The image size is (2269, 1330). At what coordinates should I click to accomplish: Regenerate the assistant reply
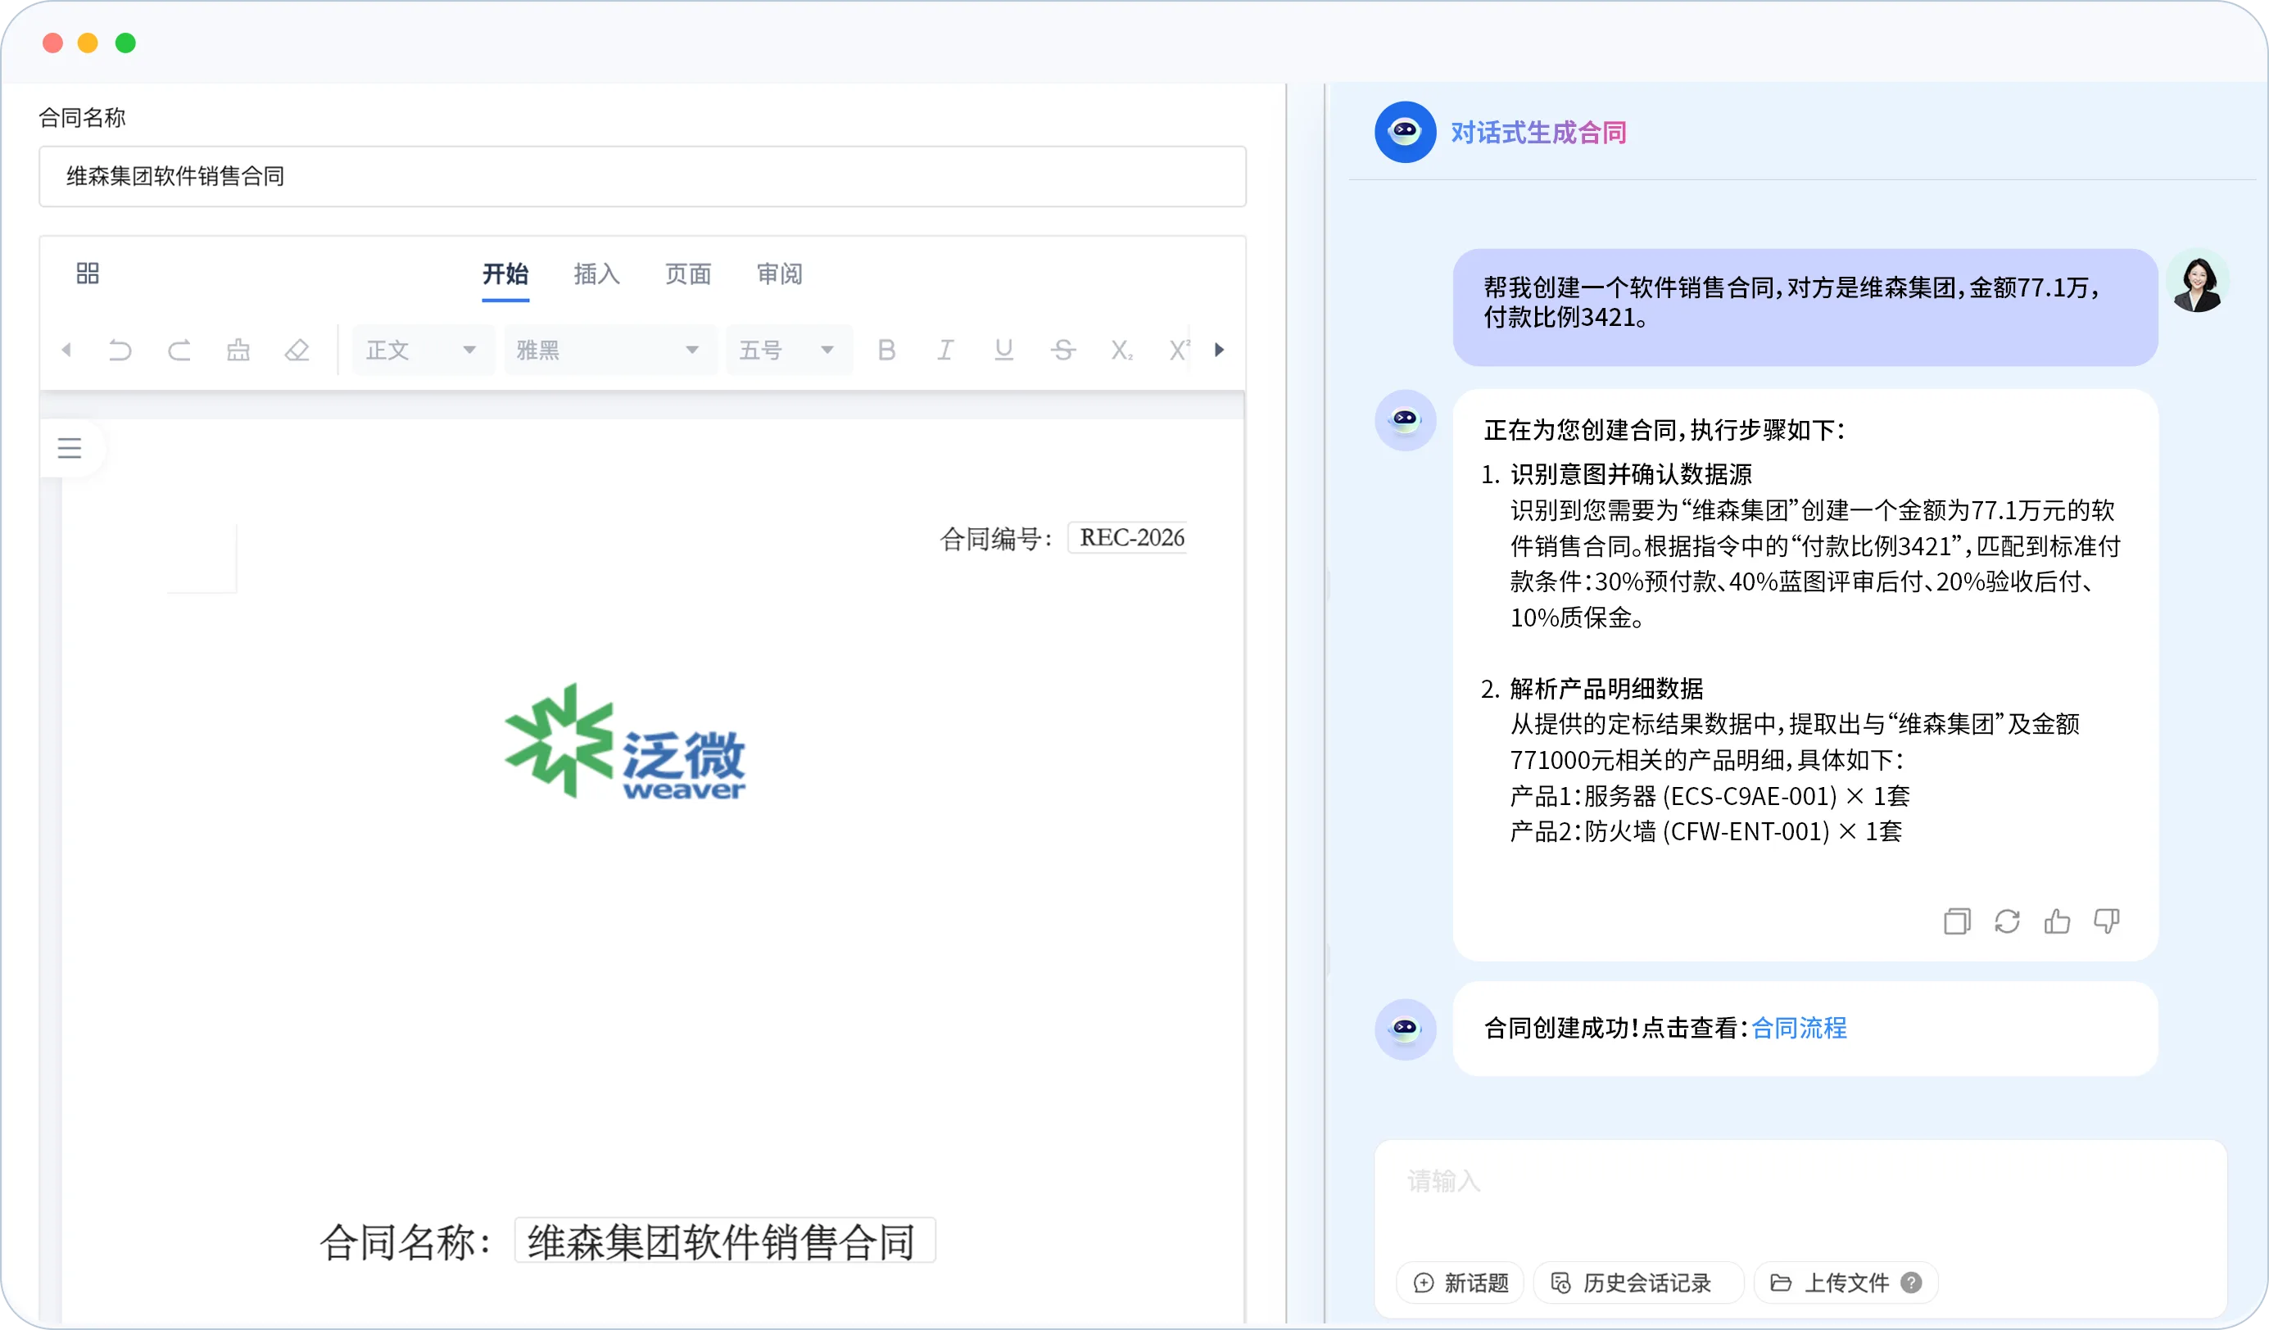pyautogui.click(x=2006, y=921)
